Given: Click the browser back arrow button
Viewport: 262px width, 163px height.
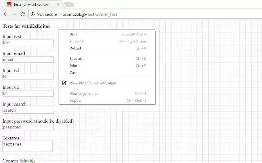Looking at the screenshot, I should coord(5,14).
